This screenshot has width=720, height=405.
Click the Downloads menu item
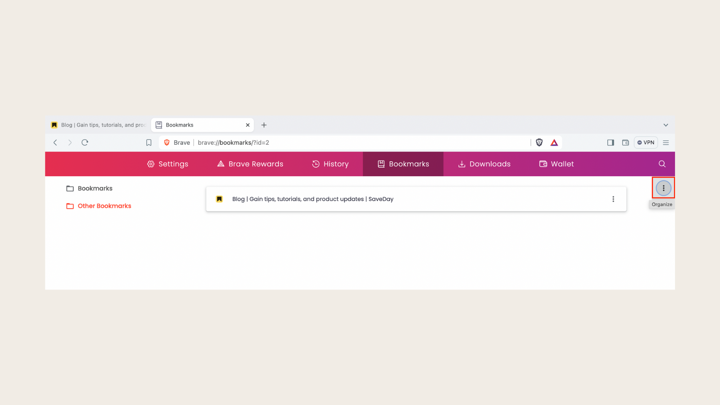click(484, 163)
